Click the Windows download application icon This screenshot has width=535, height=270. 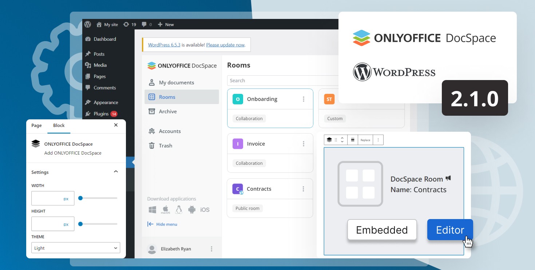(x=152, y=210)
